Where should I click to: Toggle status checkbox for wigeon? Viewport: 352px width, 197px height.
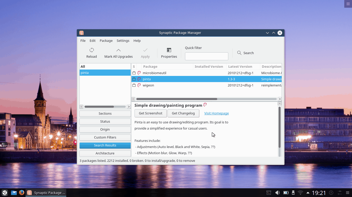pos(134,85)
